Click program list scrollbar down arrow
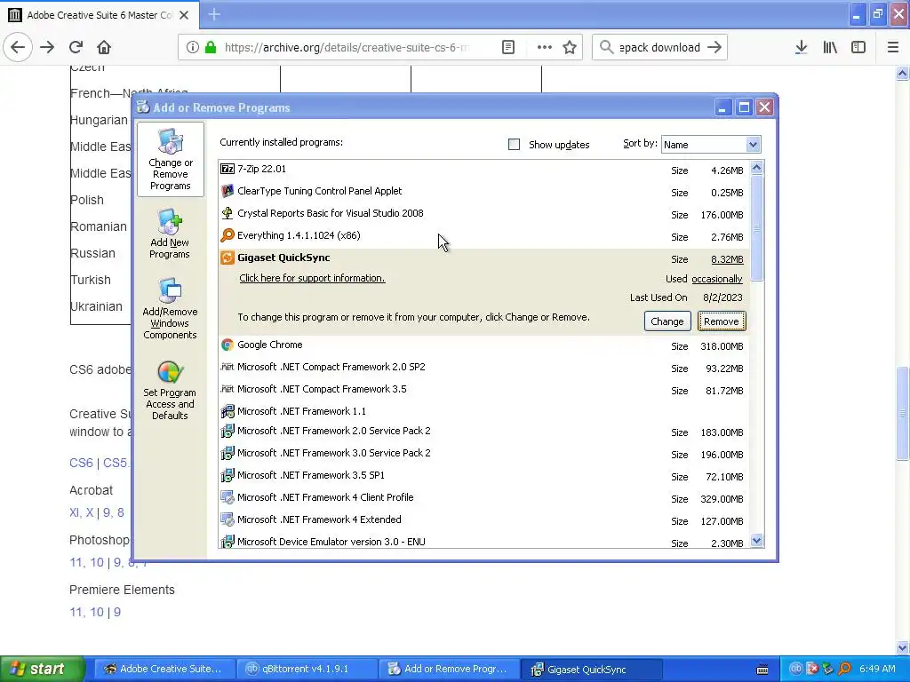Viewport: 910px width, 682px height. click(x=757, y=541)
